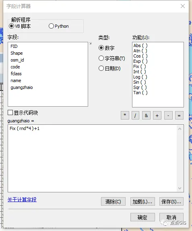Select the FID field in the list
Screen dimensions: 192x231
tap(14, 46)
